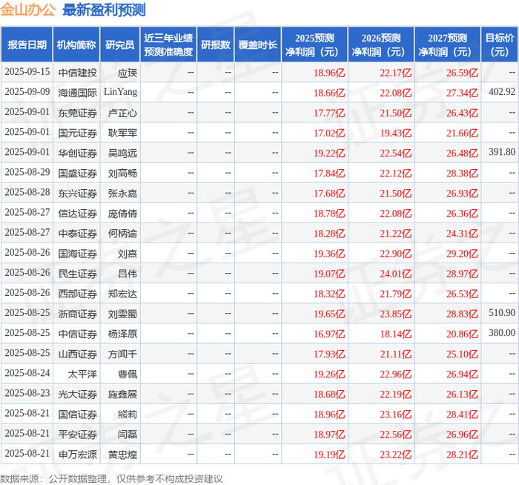Select the 国海证券 institution cell
The width and height of the screenshot is (519, 485).
coord(77,254)
